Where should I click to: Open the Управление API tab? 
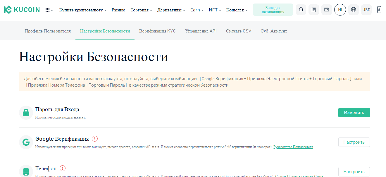pos(201,31)
